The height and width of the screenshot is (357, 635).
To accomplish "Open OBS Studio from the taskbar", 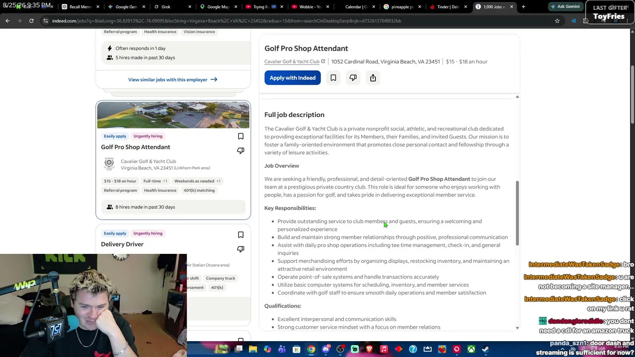I will (x=340, y=349).
